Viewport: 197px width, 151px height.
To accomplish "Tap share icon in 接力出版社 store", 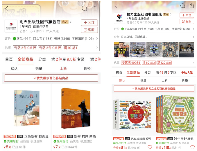I will (x=191, y=6).
